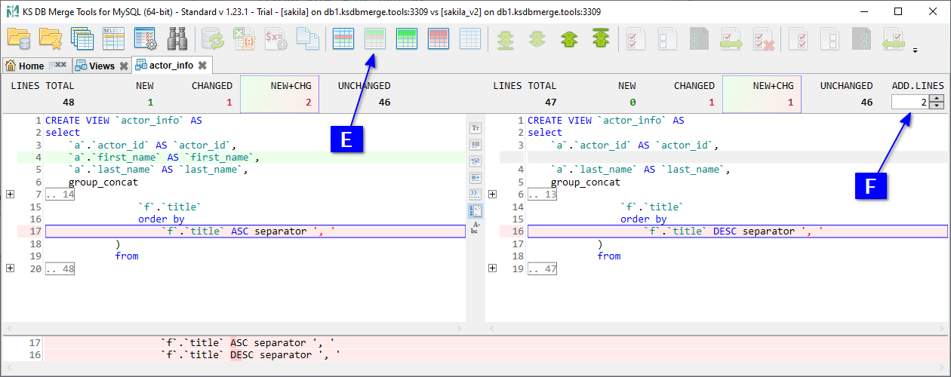Toggle line numbers icon in middle strip
Image resolution: width=951 pixels, height=377 pixels.
pyautogui.click(x=475, y=210)
